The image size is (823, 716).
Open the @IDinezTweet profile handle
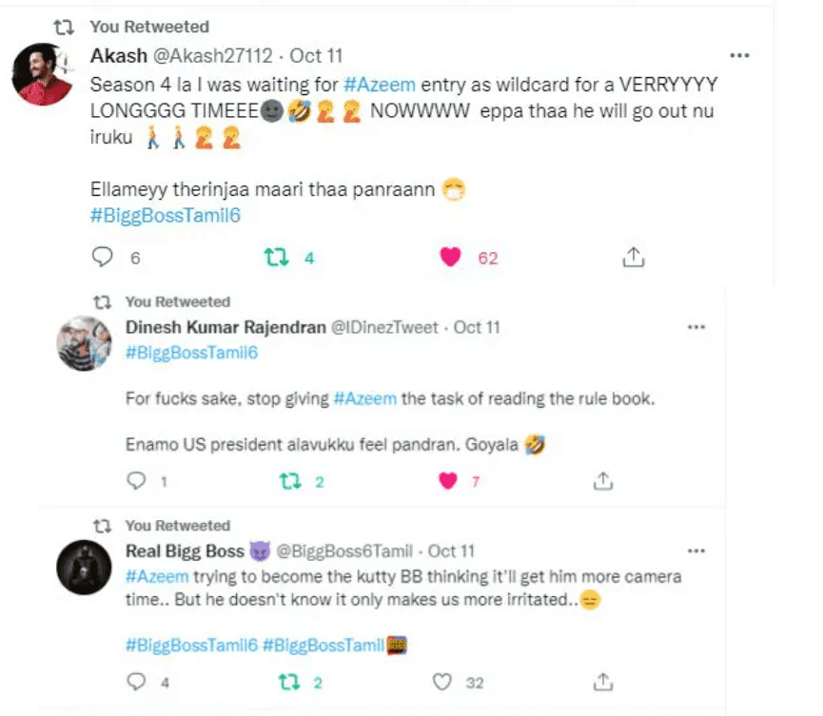383,327
